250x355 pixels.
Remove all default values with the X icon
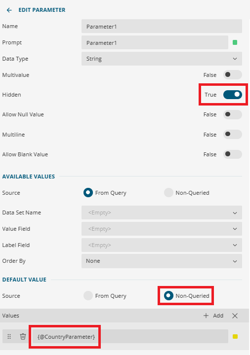235,316
